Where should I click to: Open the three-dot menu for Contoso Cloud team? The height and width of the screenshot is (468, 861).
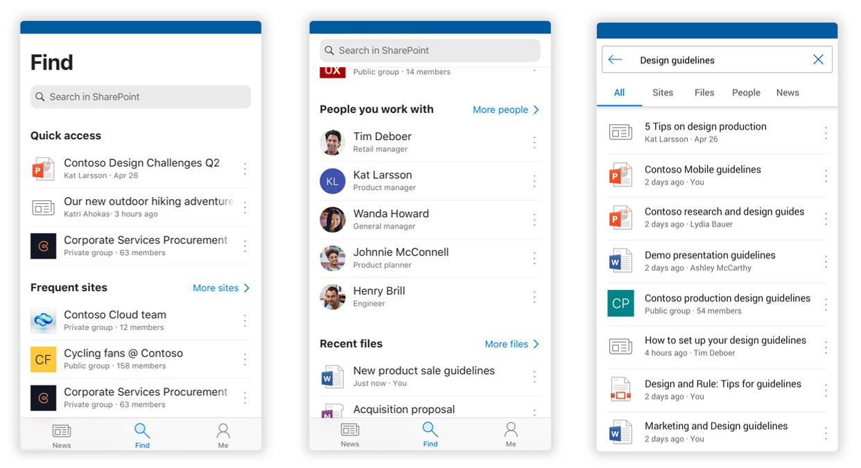245,320
